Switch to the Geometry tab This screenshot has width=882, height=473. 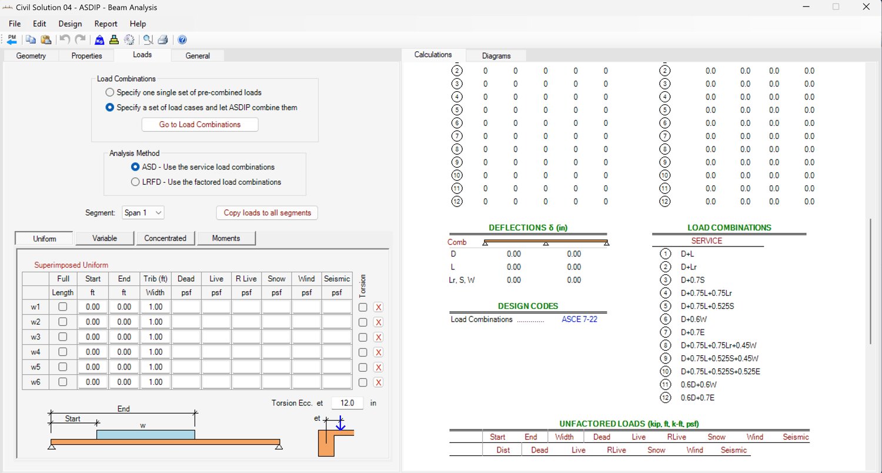pyautogui.click(x=31, y=56)
